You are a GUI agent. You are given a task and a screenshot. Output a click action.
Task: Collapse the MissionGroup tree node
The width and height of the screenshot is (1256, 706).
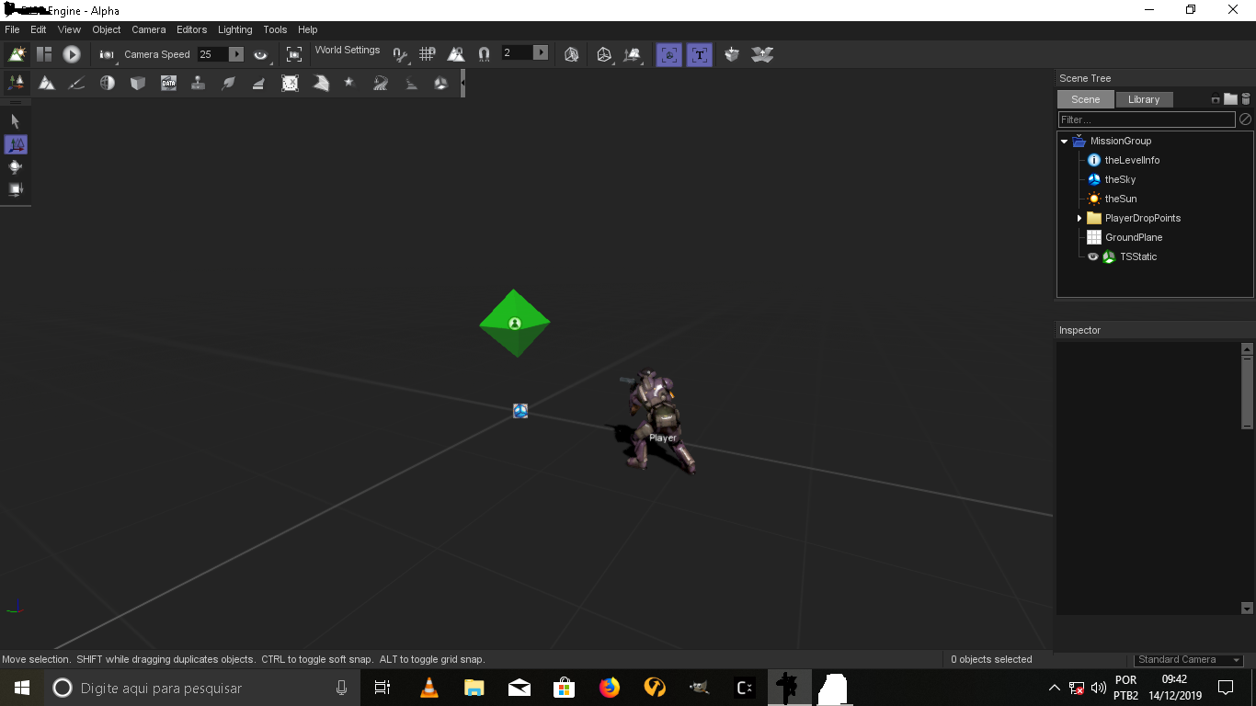point(1064,141)
